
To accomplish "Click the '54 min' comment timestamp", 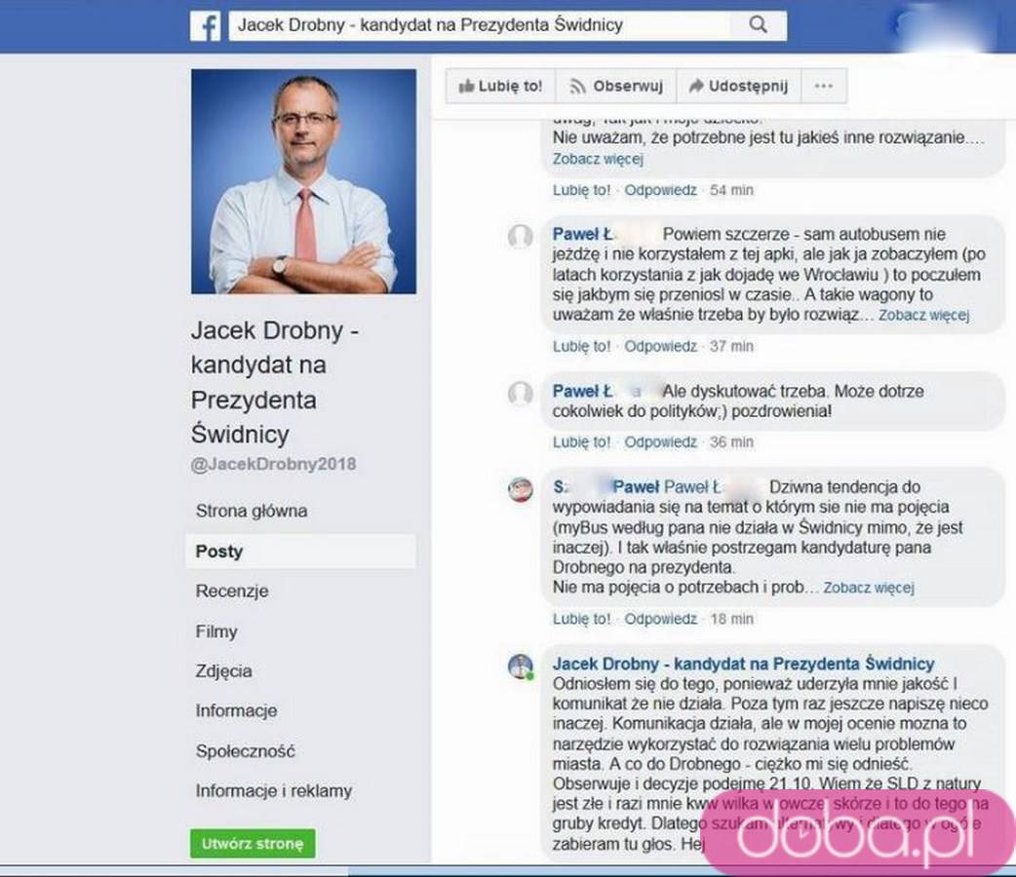I will pyautogui.click(x=731, y=190).
